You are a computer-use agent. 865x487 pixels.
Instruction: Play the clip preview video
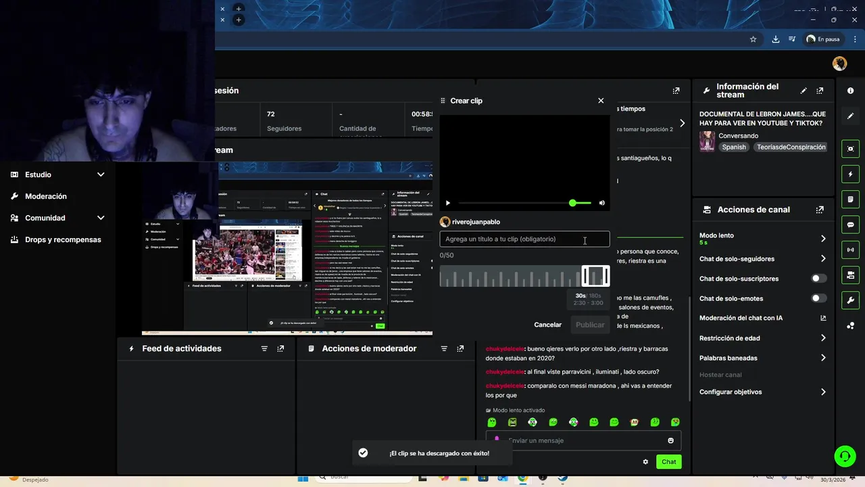pos(447,203)
